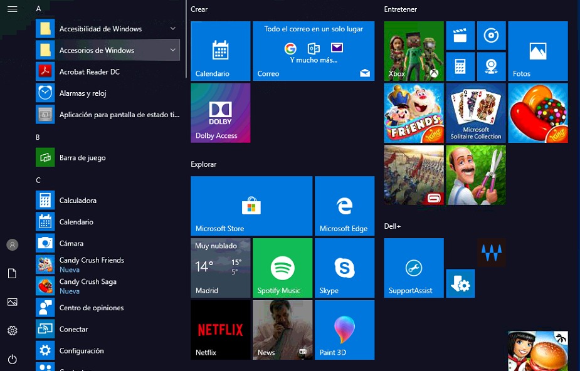The width and height of the screenshot is (580, 371).
Task: Open the Microsoft Store tile
Action: click(x=251, y=206)
